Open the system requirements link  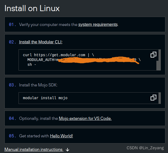[x=98, y=25]
